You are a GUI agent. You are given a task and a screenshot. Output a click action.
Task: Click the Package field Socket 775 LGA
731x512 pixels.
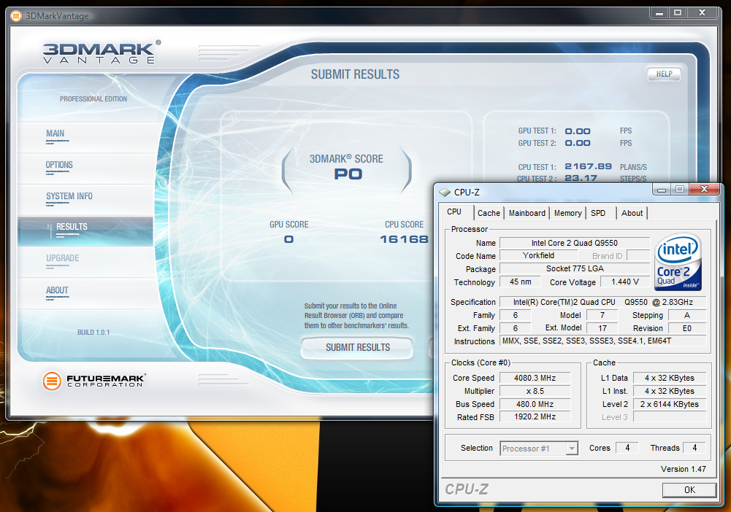(x=574, y=268)
